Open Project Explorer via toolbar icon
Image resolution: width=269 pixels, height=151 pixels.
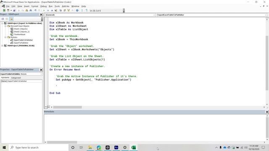(x=61, y=10)
